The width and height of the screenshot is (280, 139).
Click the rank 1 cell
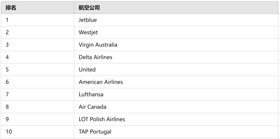tap(37, 20)
